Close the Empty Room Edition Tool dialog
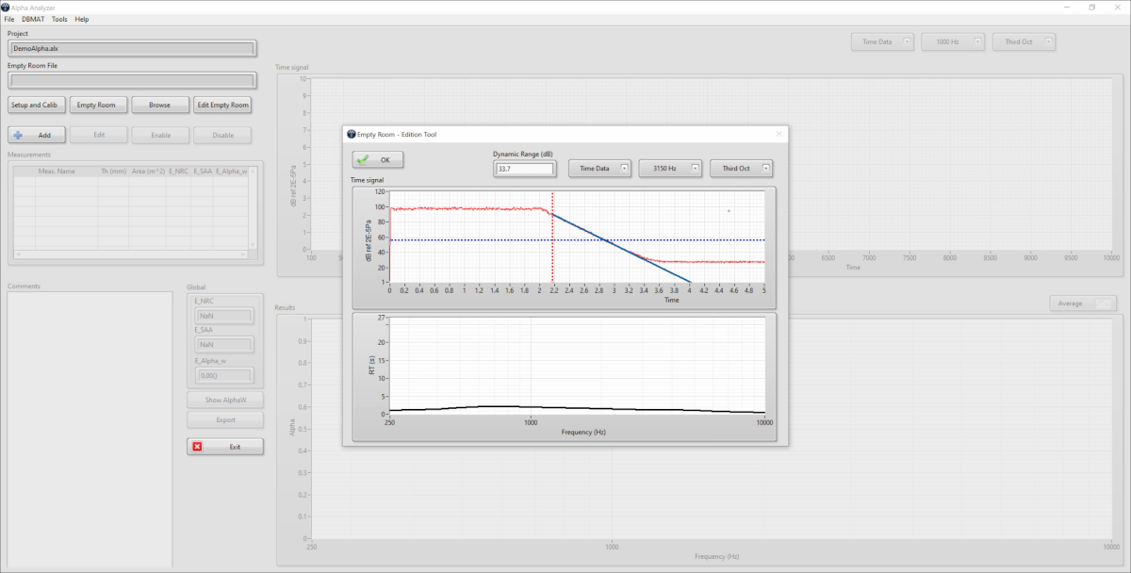Image resolution: width=1131 pixels, height=573 pixels. 779,135
